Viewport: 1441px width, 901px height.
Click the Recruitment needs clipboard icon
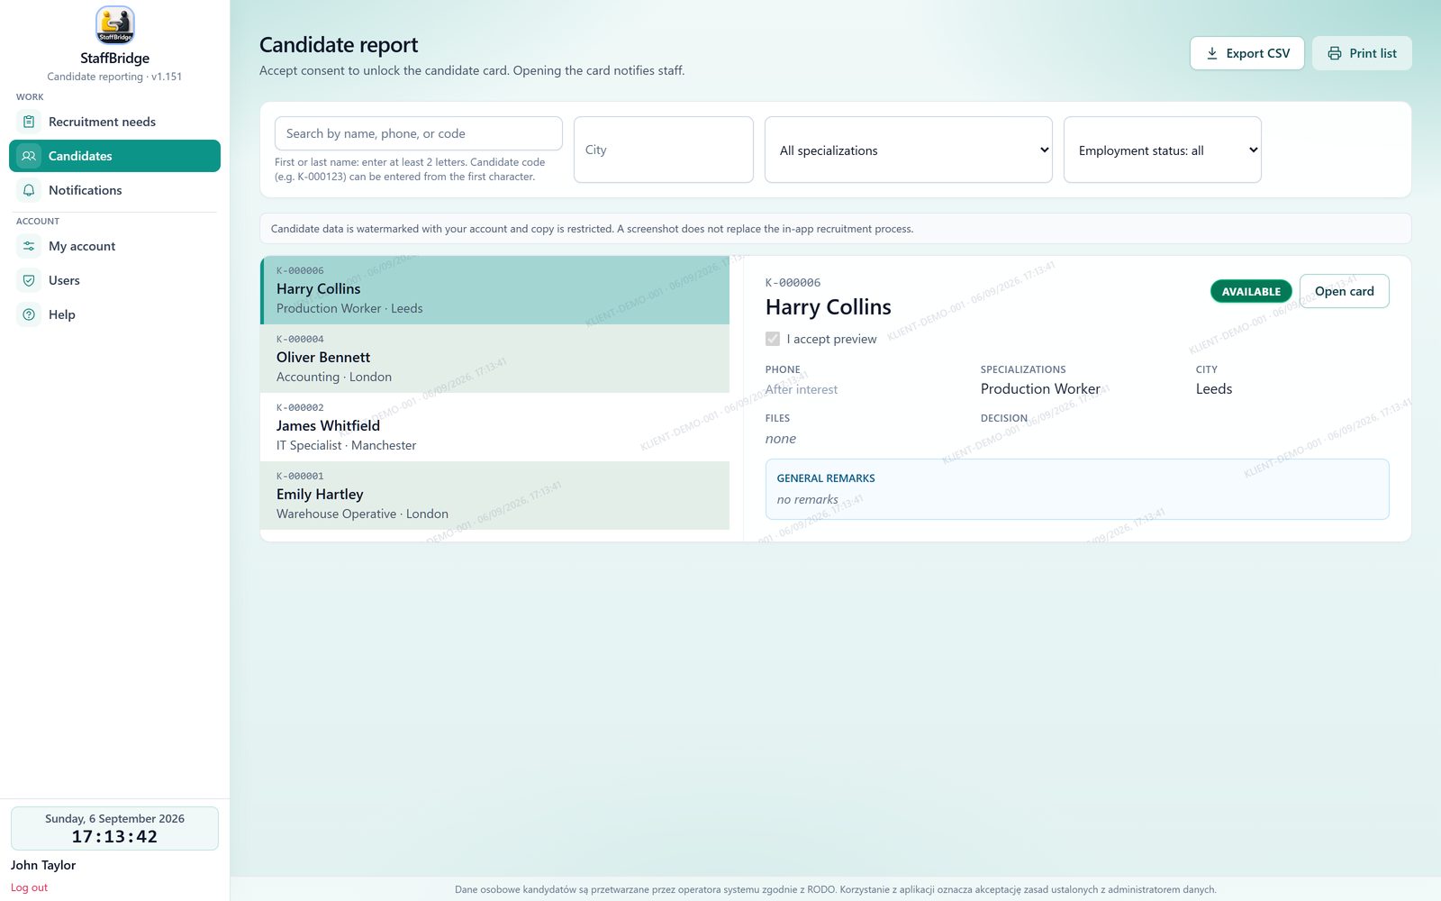coord(29,122)
